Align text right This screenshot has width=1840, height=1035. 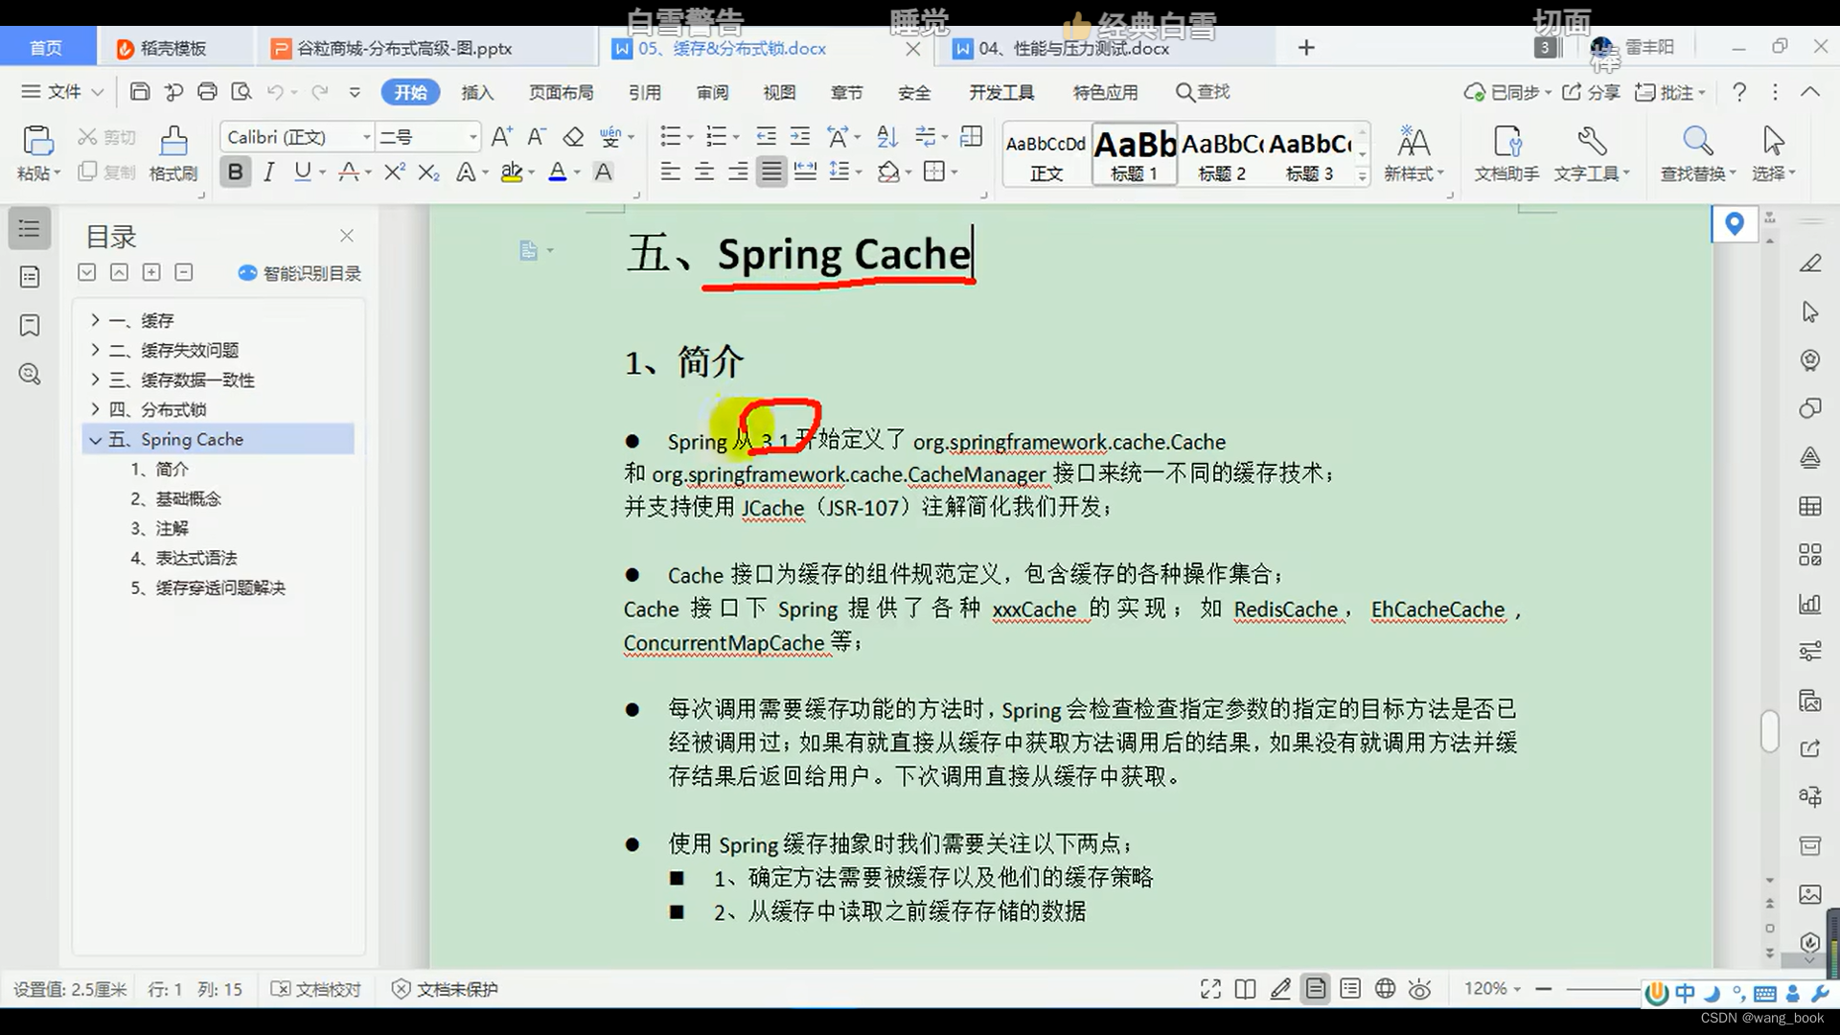[738, 172]
